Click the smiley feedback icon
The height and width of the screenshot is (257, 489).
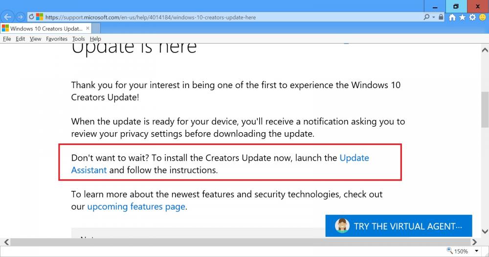(x=483, y=17)
